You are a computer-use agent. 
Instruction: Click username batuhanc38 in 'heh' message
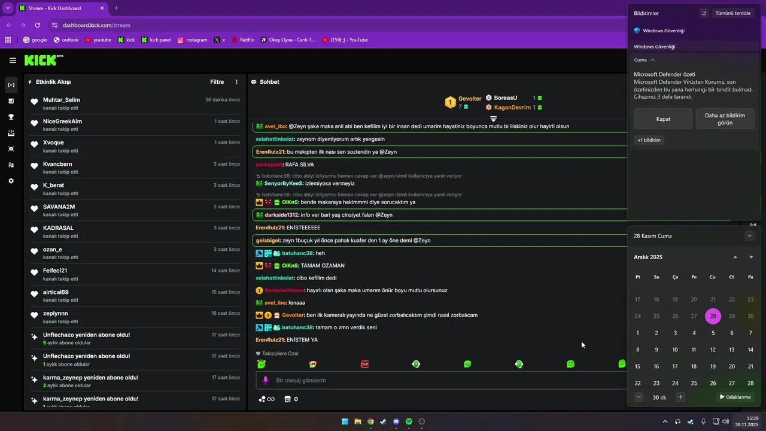click(297, 253)
